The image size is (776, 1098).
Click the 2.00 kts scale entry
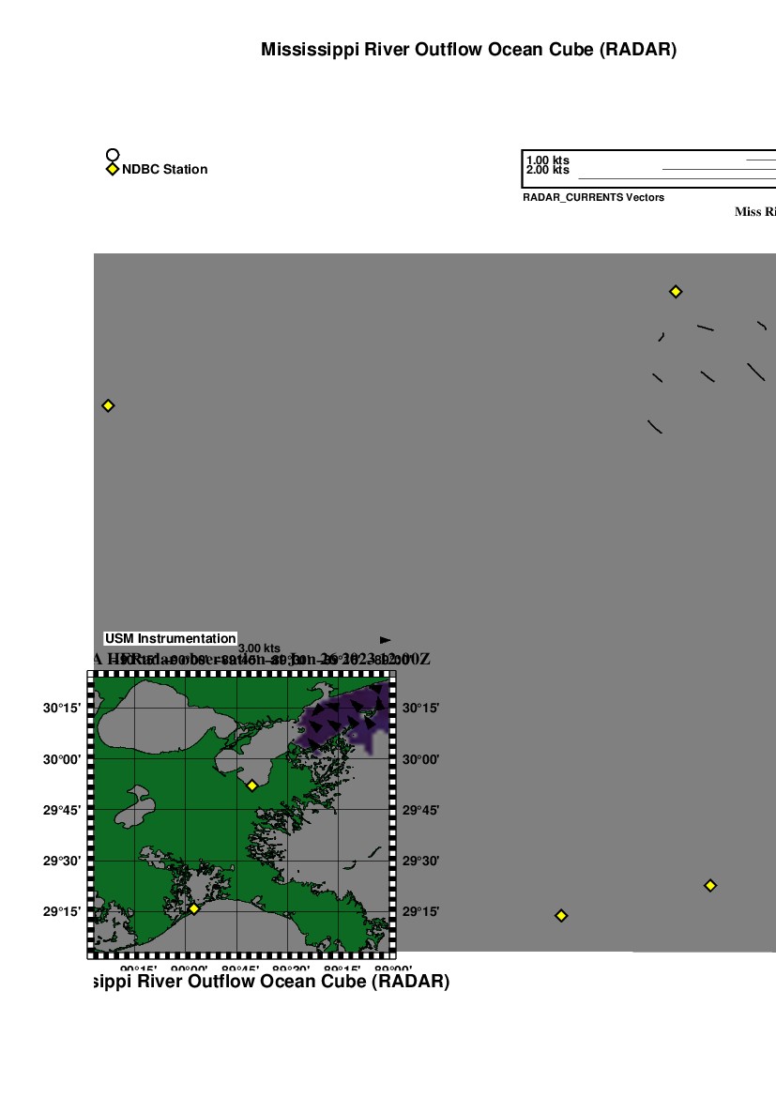(x=548, y=170)
